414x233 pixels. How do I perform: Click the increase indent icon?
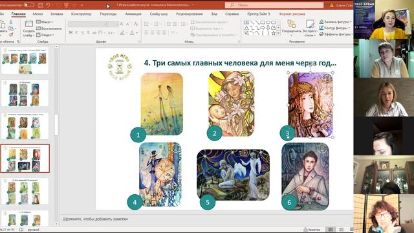pyautogui.click(x=175, y=24)
